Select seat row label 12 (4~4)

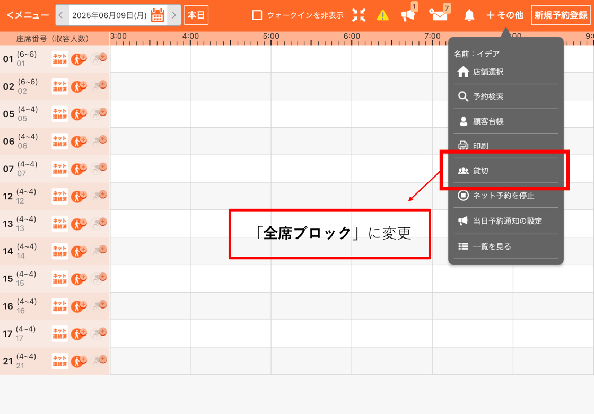(20, 196)
